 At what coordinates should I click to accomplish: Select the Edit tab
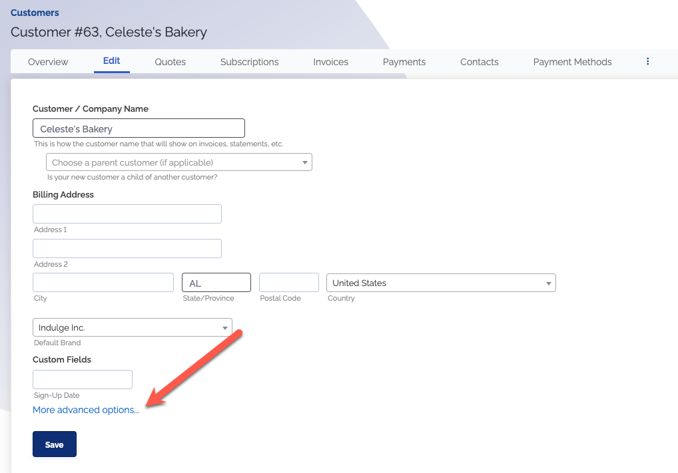pyautogui.click(x=111, y=61)
